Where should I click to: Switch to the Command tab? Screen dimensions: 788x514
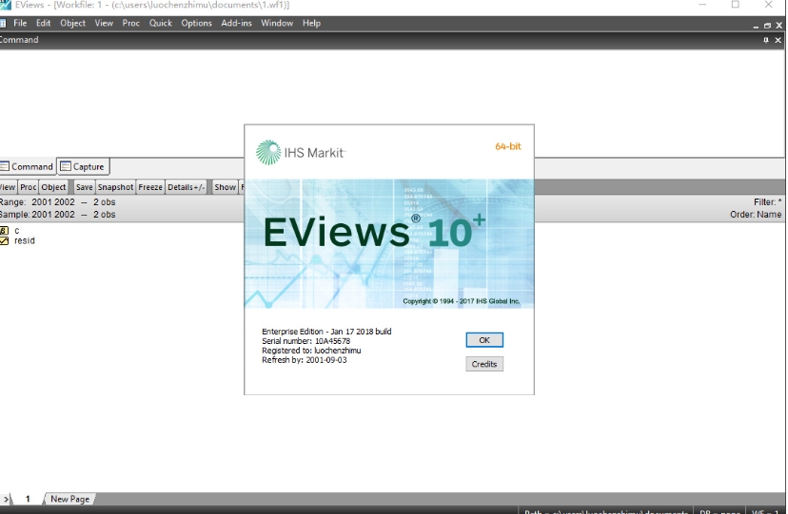[x=28, y=166]
